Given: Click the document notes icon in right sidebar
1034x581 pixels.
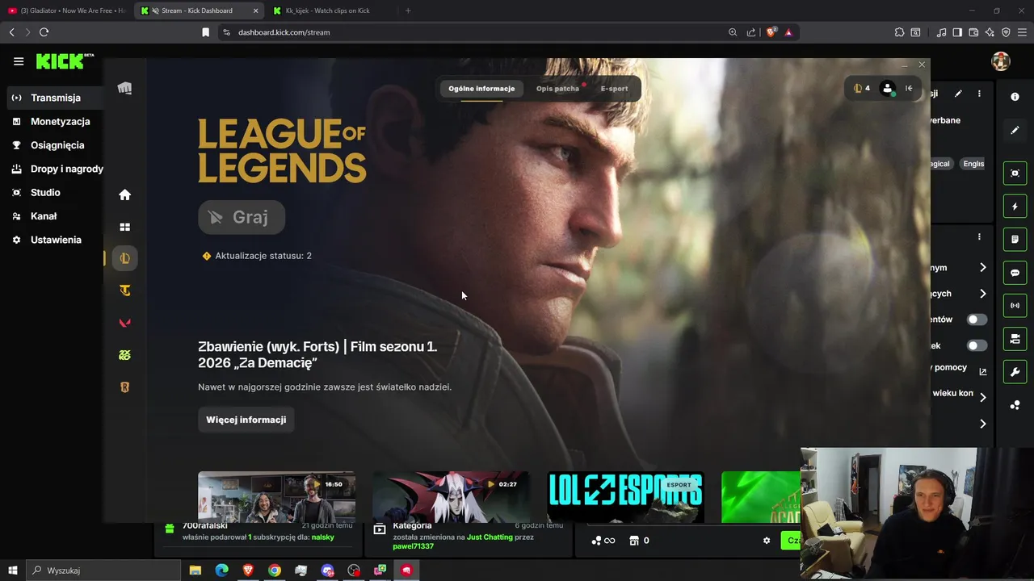Looking at the screenshot, I should click(x=1015, y=240).
